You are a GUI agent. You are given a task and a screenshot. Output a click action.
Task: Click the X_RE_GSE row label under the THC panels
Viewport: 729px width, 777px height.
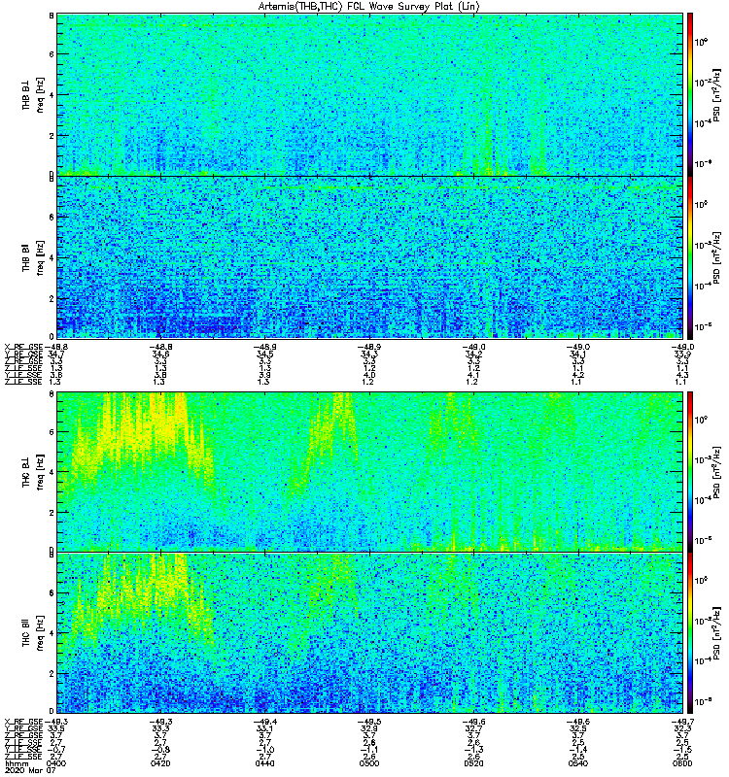point(23,722)
